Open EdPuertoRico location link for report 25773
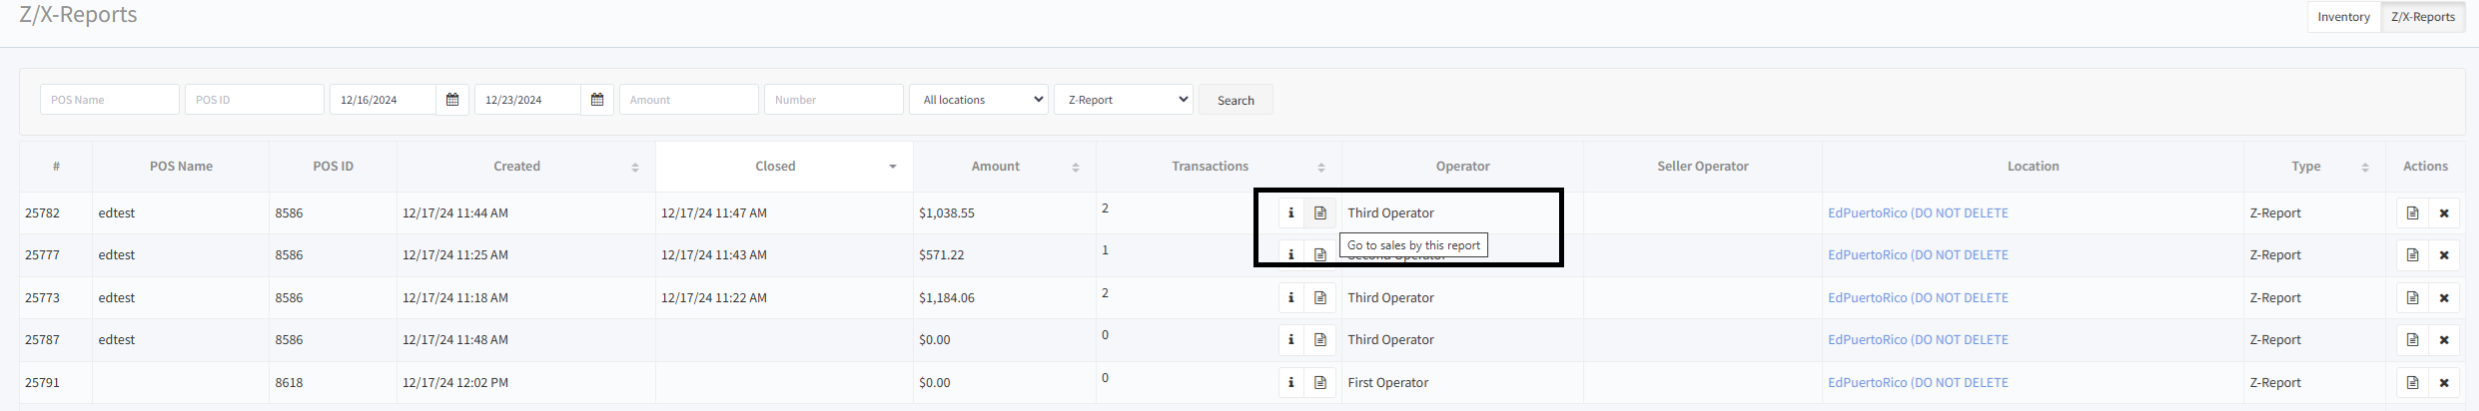2479x411 pixels. (1918, 297)
